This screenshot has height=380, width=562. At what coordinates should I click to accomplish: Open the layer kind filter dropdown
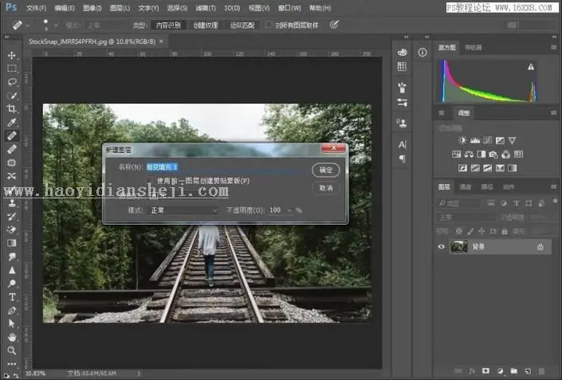tap(460, 203)
